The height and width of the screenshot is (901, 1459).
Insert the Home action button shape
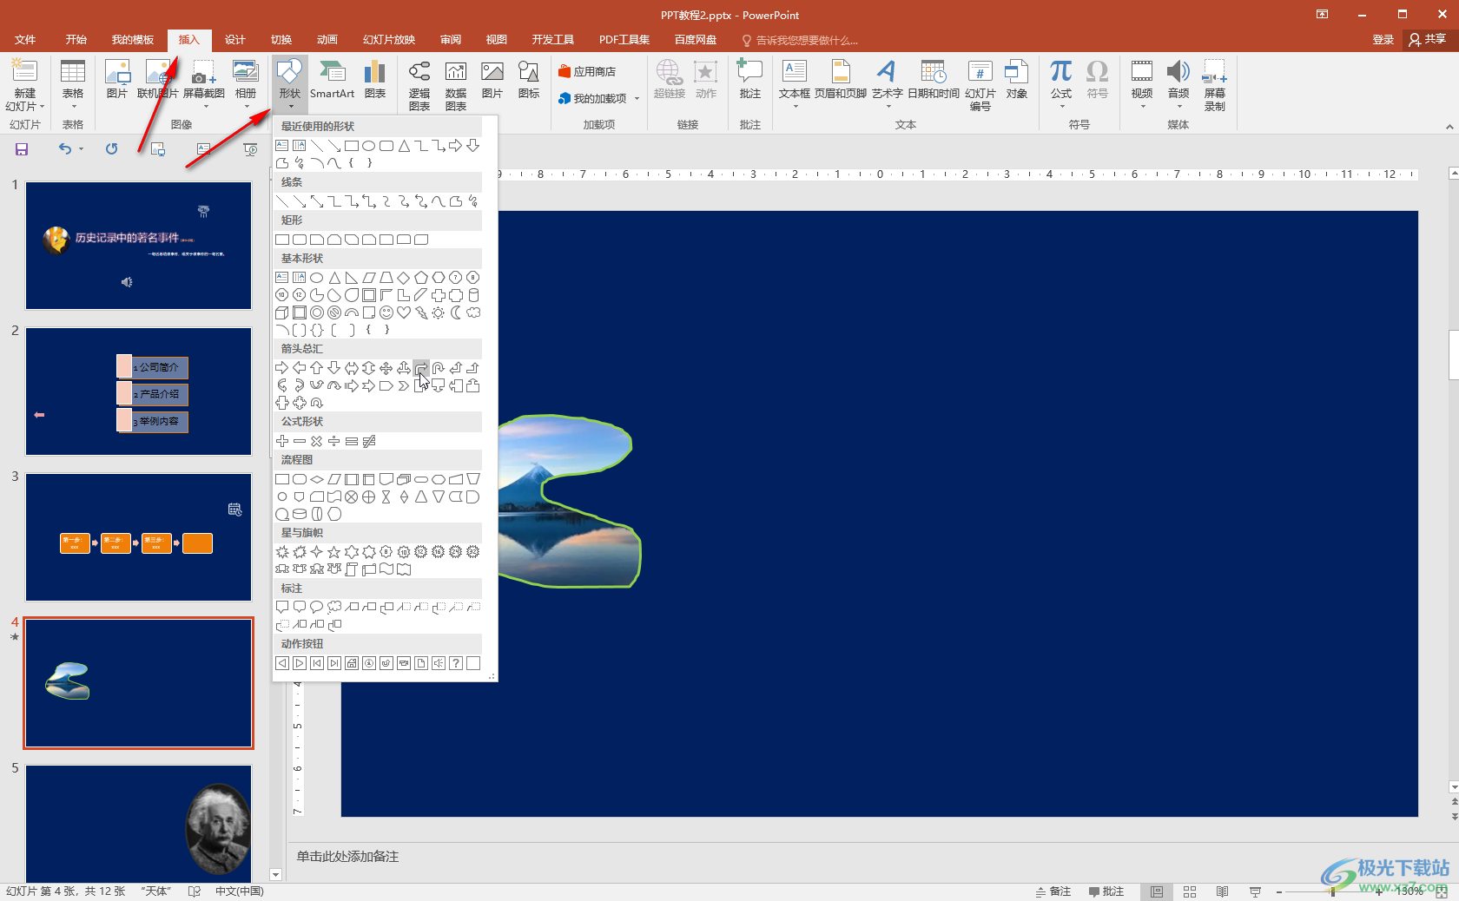[x=352, y=663]
